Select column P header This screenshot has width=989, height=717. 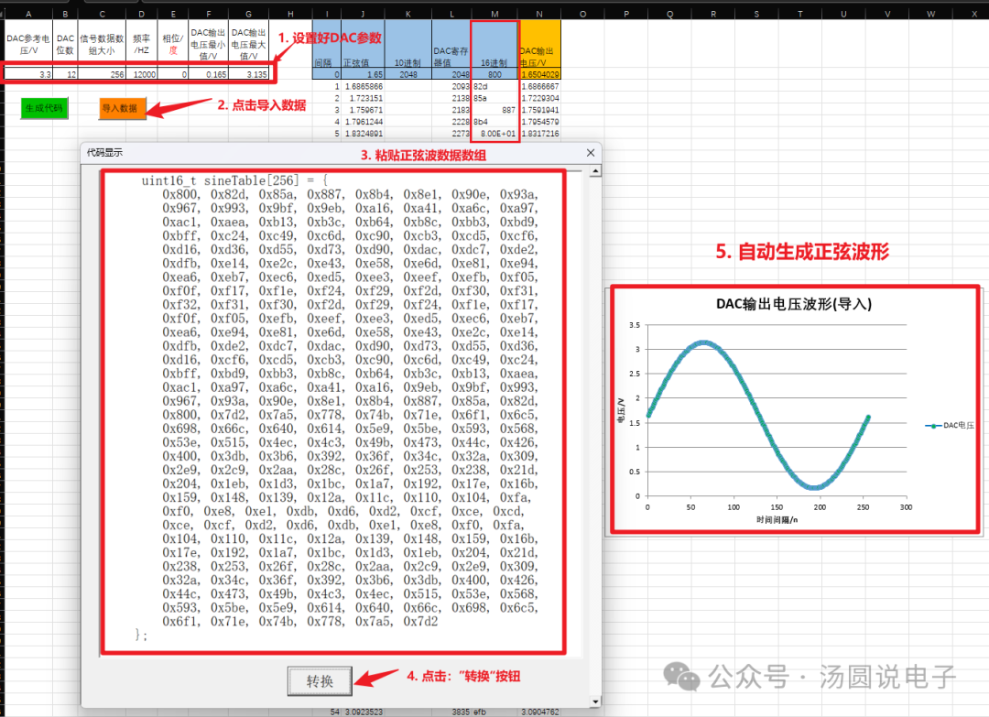tap(625, 14)
